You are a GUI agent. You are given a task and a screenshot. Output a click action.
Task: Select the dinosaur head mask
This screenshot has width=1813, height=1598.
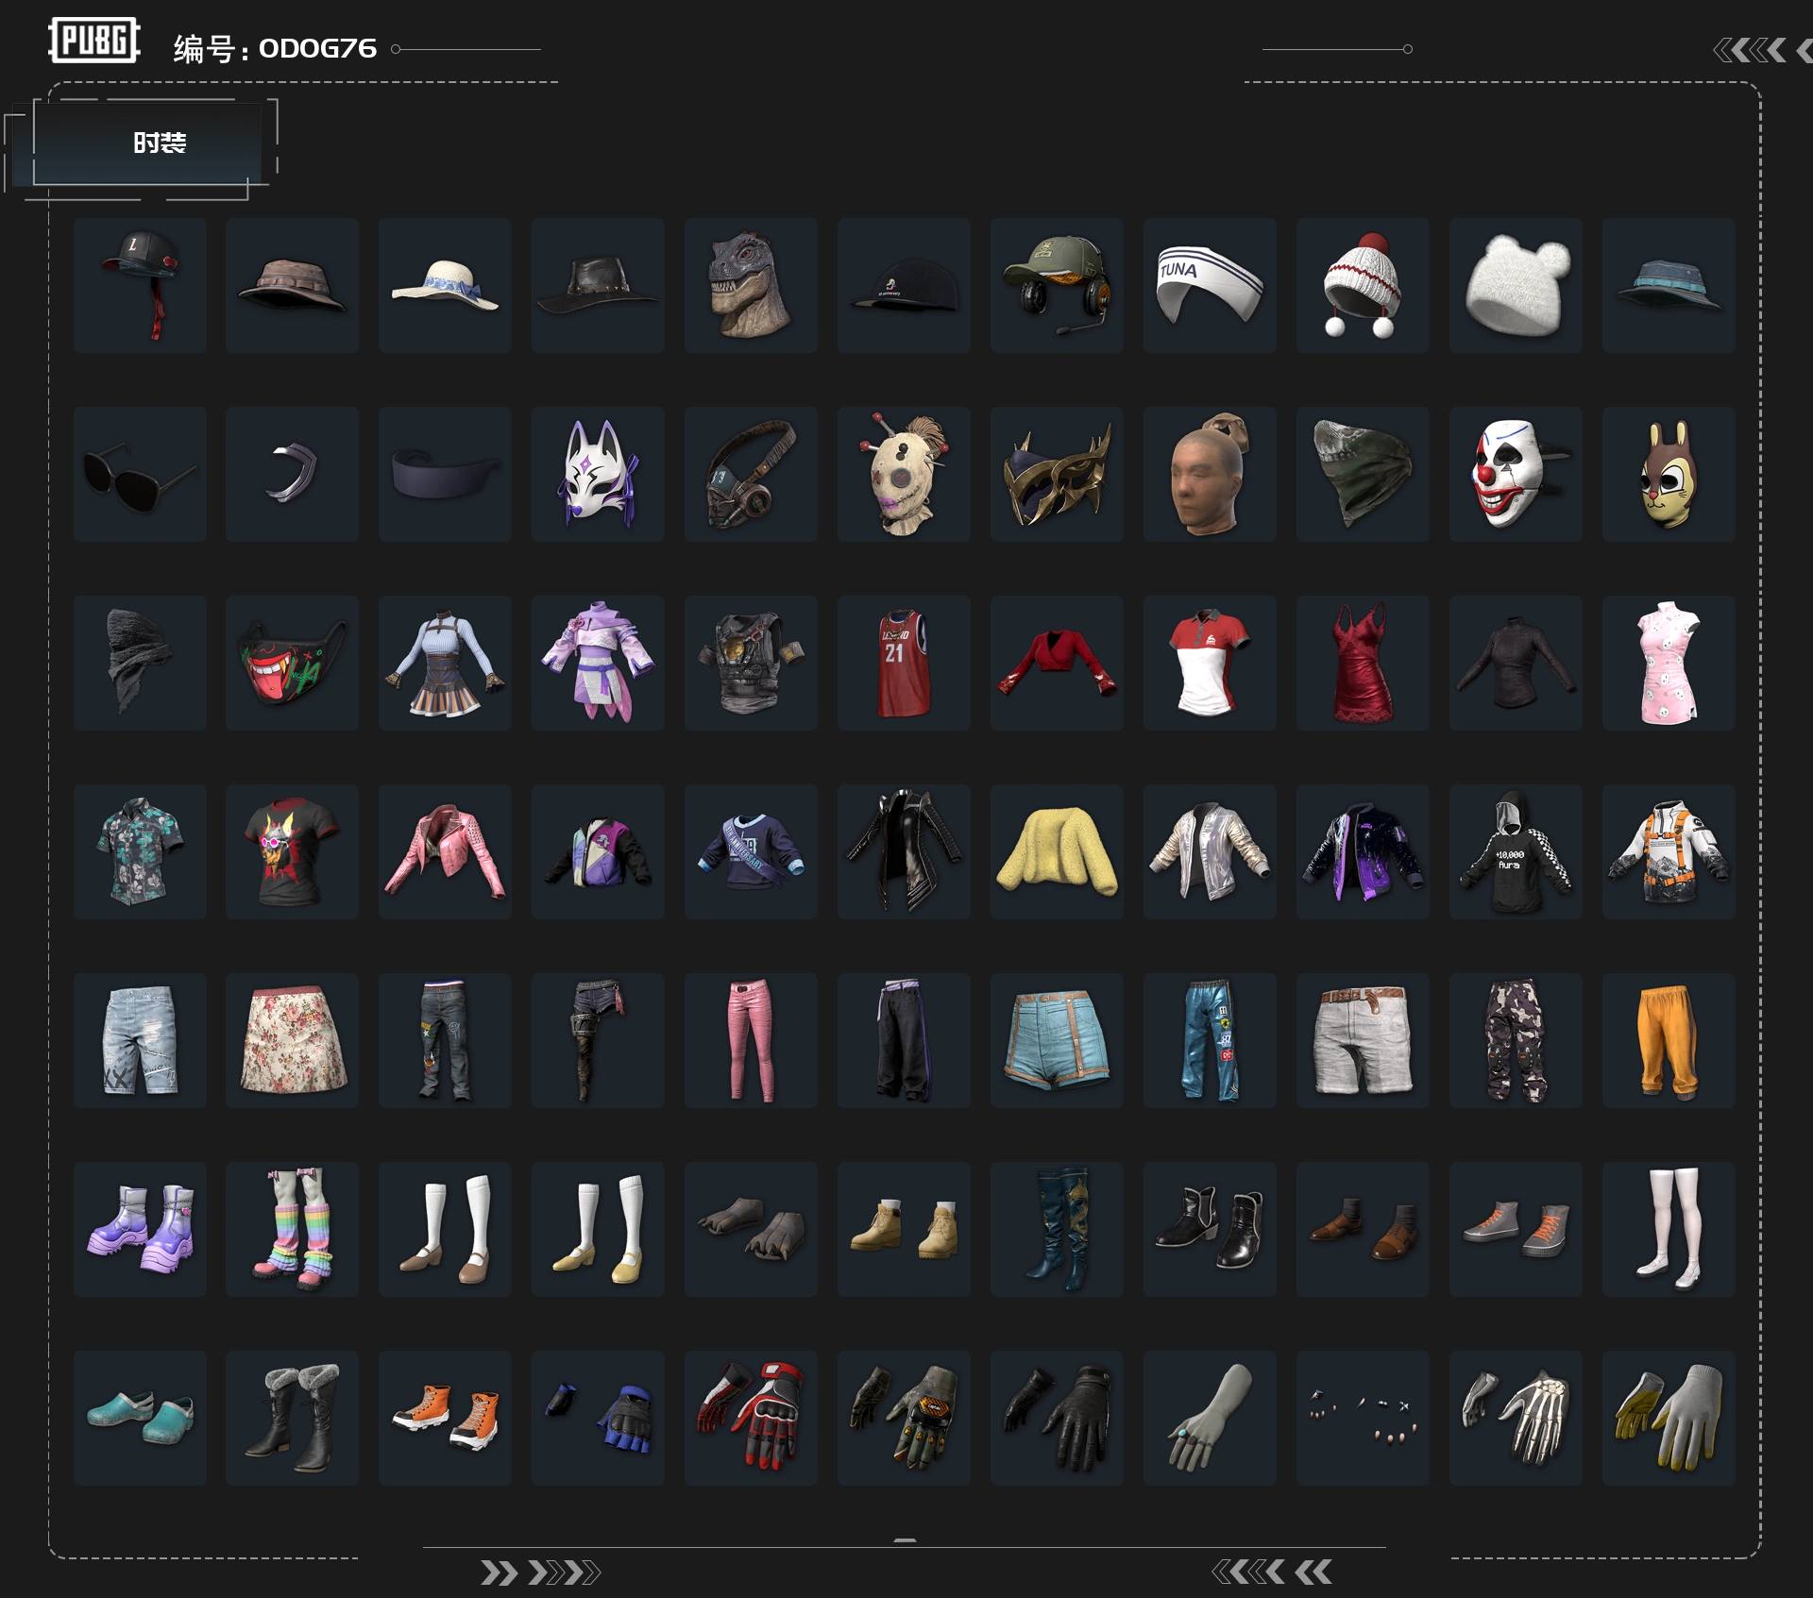751,285
